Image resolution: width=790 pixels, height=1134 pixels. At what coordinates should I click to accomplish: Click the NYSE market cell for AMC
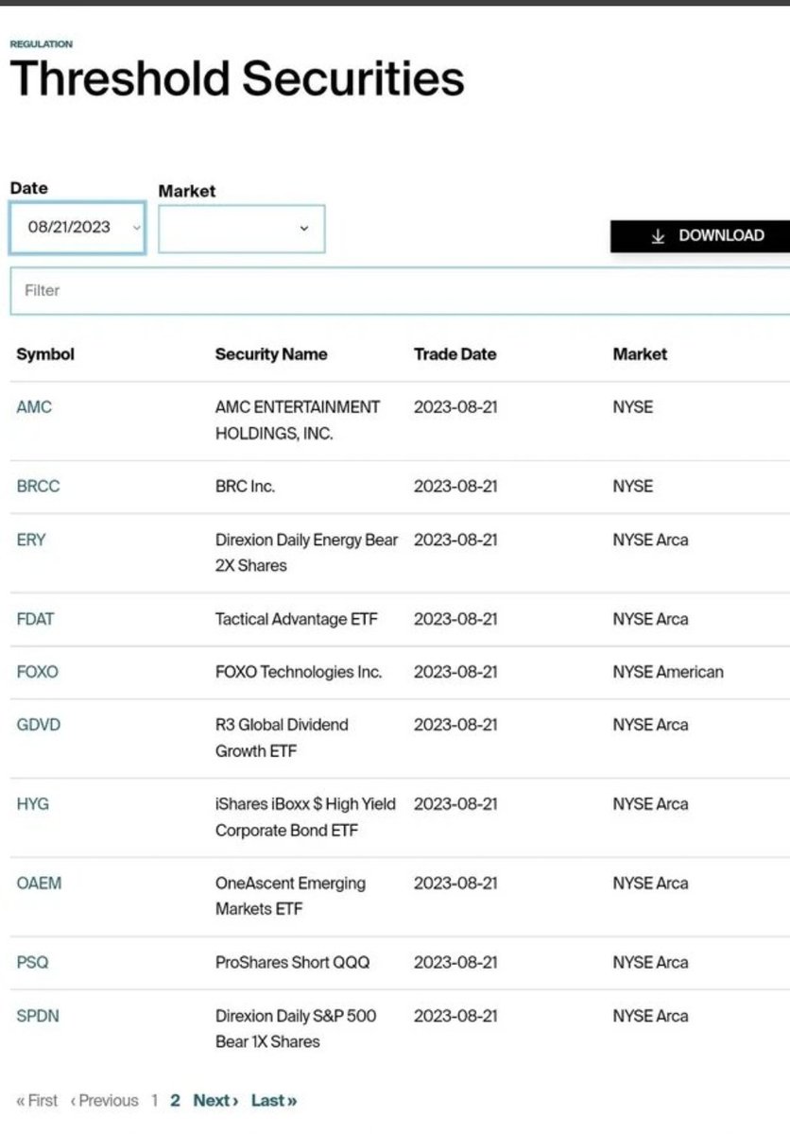point(632,407)
